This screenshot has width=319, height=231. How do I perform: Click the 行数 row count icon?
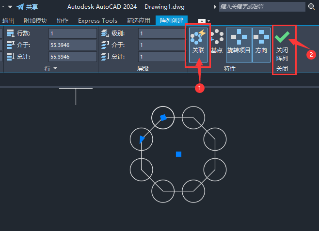(10, 33)
